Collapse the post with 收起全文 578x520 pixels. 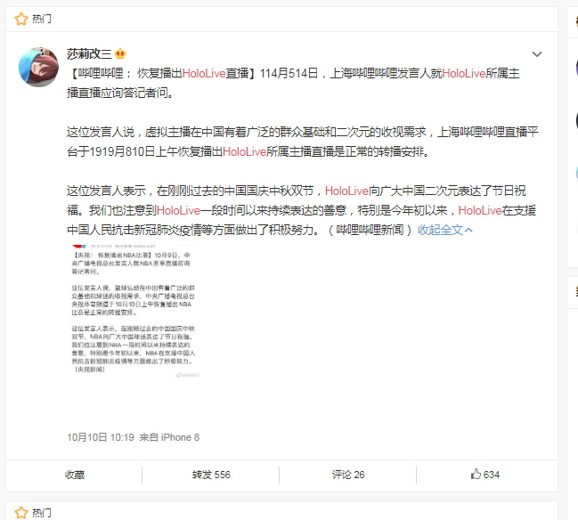[440, 230]
